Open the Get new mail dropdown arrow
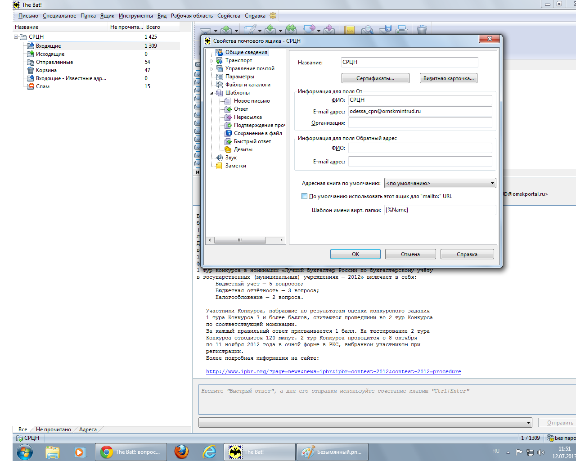 pos(216,31)
